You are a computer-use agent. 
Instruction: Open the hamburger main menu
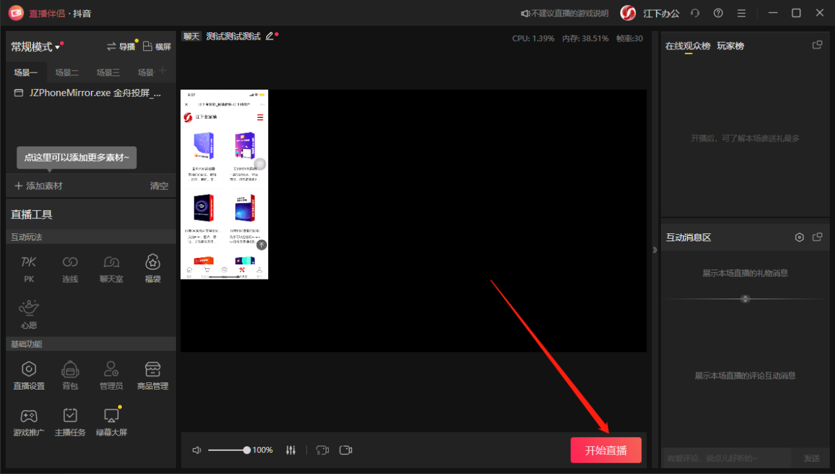741,13
